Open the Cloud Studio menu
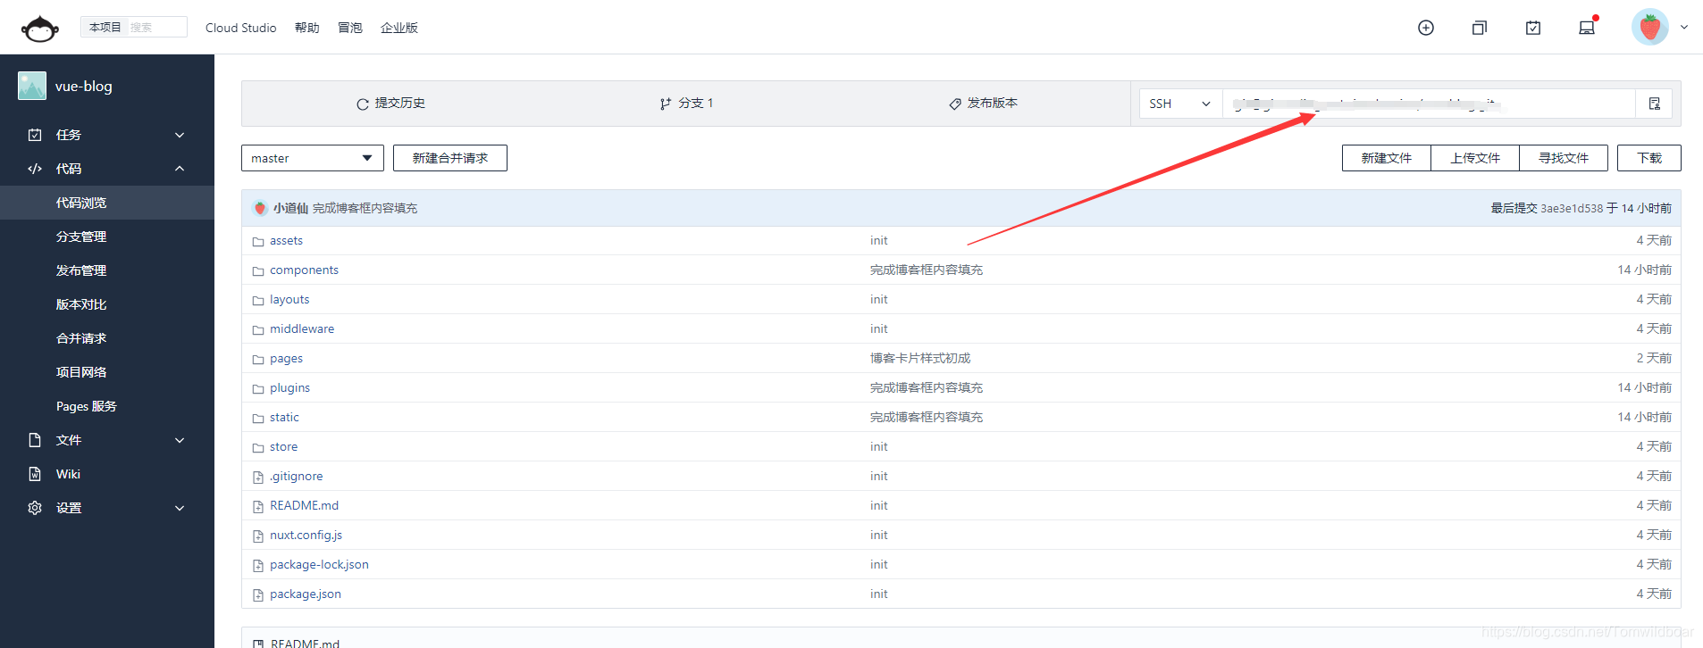This screenshot has width=1703, height=648. 241,28
